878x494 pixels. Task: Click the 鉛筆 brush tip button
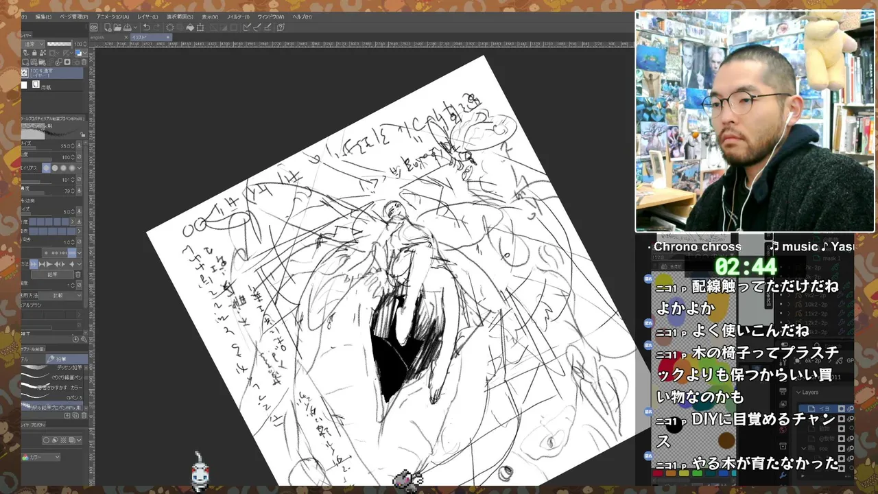coord(52,274)
